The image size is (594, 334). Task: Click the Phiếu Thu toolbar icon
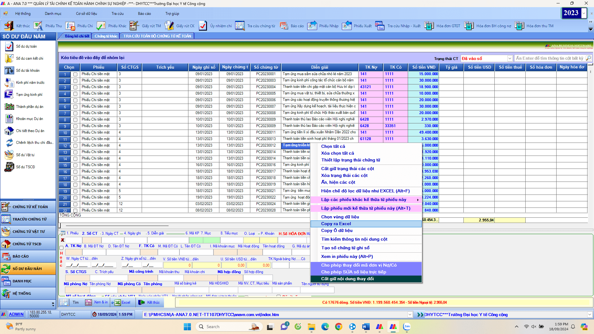point(38,26)
